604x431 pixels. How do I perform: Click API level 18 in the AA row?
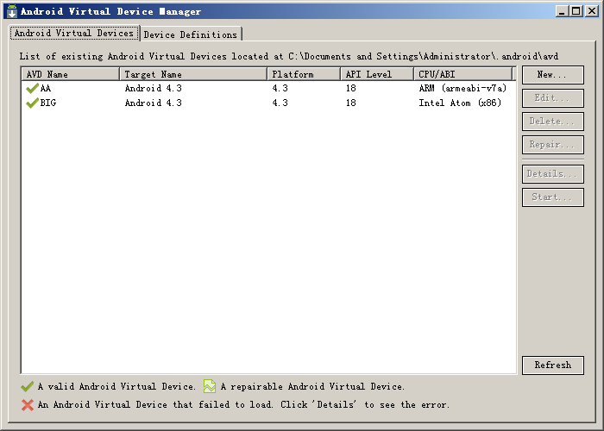coord(351,89)
